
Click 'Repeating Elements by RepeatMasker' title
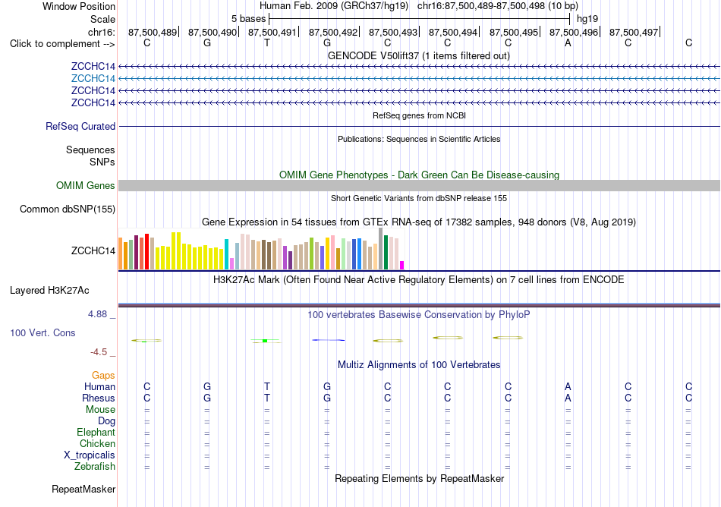coord(420,478)
